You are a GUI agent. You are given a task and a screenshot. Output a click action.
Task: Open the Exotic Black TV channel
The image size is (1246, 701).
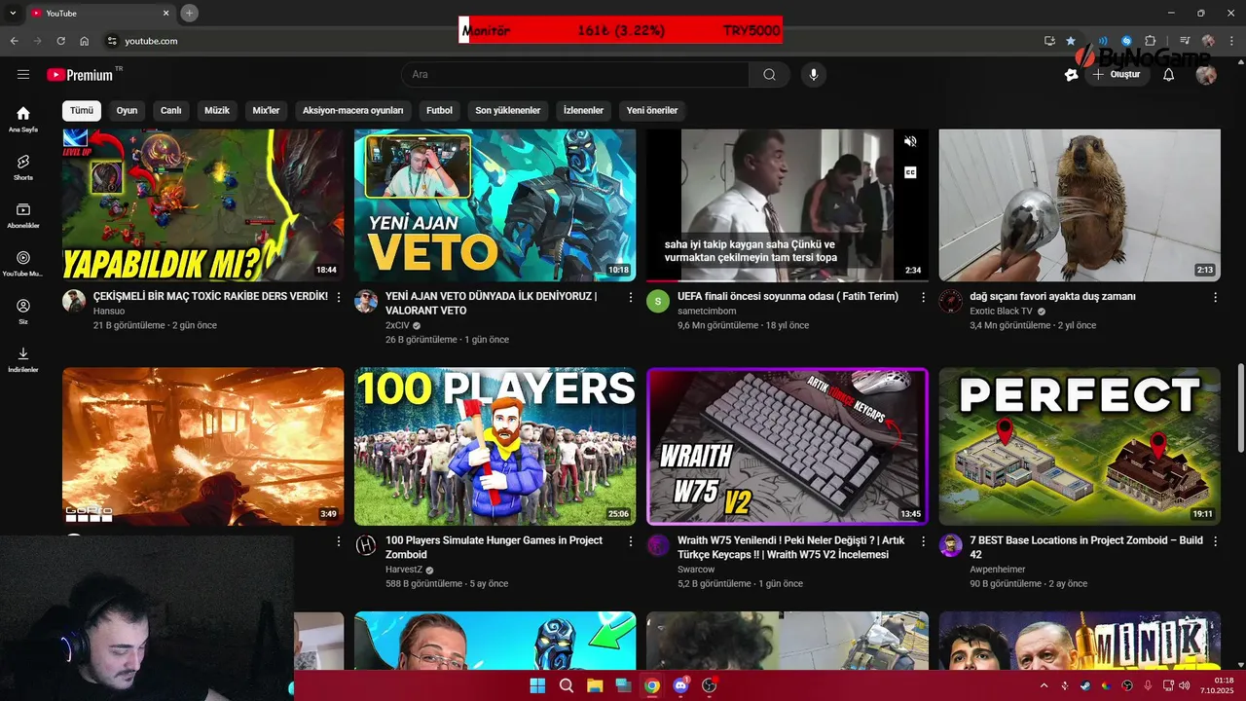(x=1001, y=312)
